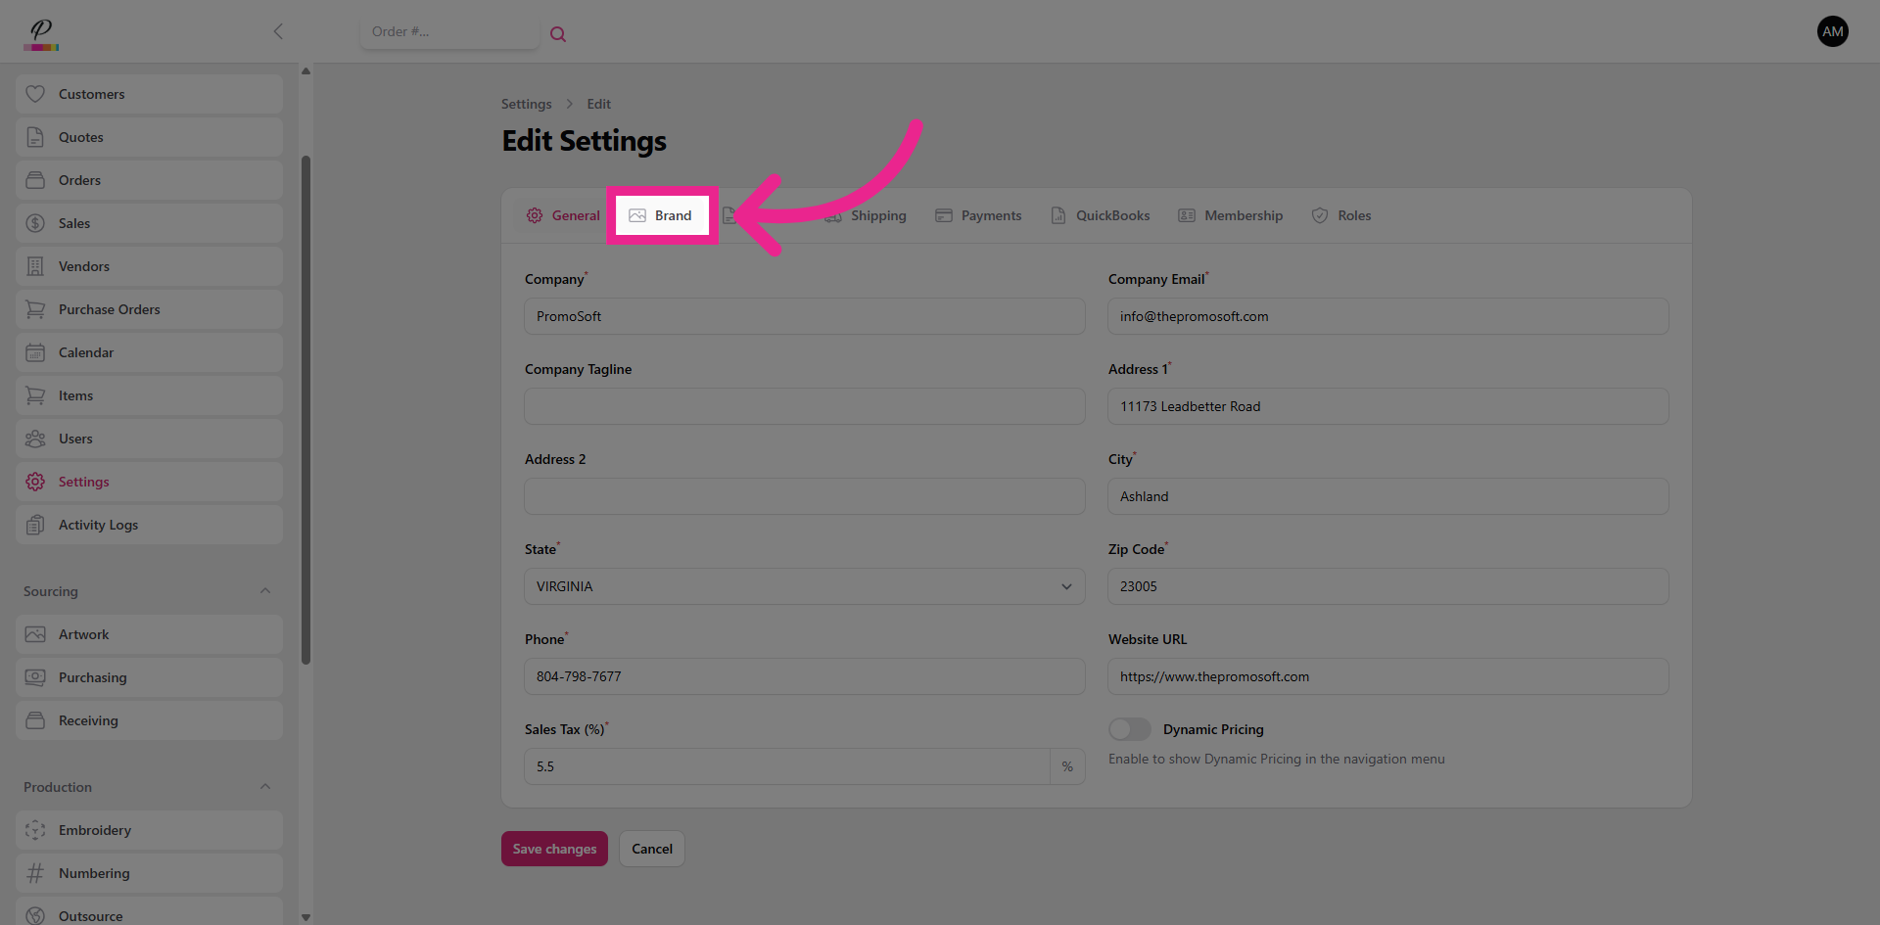Open the State dropdown showing VIRGINIA
The image size is (1880, 925).
pyautogui.click(x=803, y=586)
